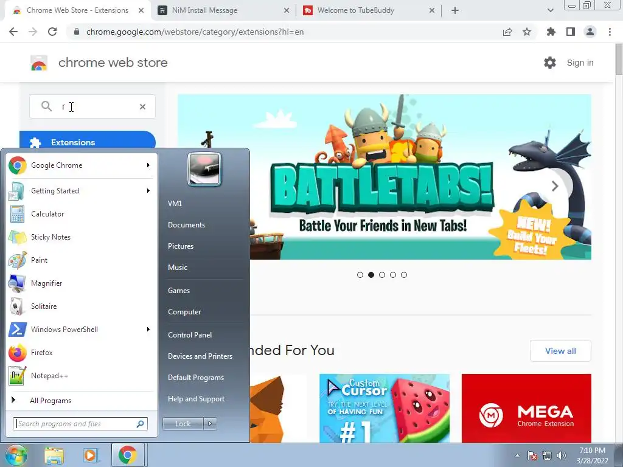Open shutdown options arrow next to Lock
Image resolution: width=623 pixels, height=467 pixels.
coord(210,424)
